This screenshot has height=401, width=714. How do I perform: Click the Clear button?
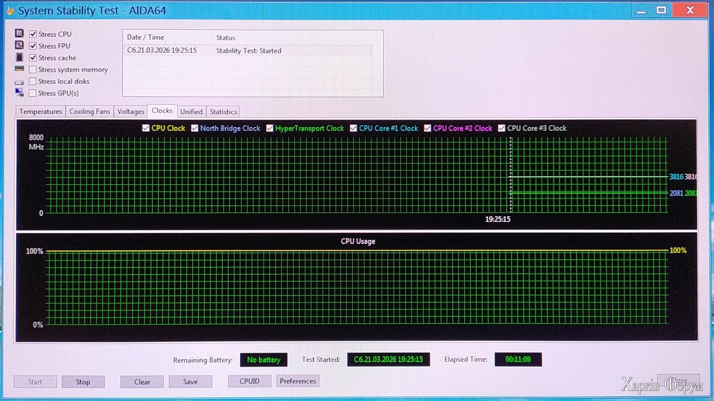tap(142, 382)
